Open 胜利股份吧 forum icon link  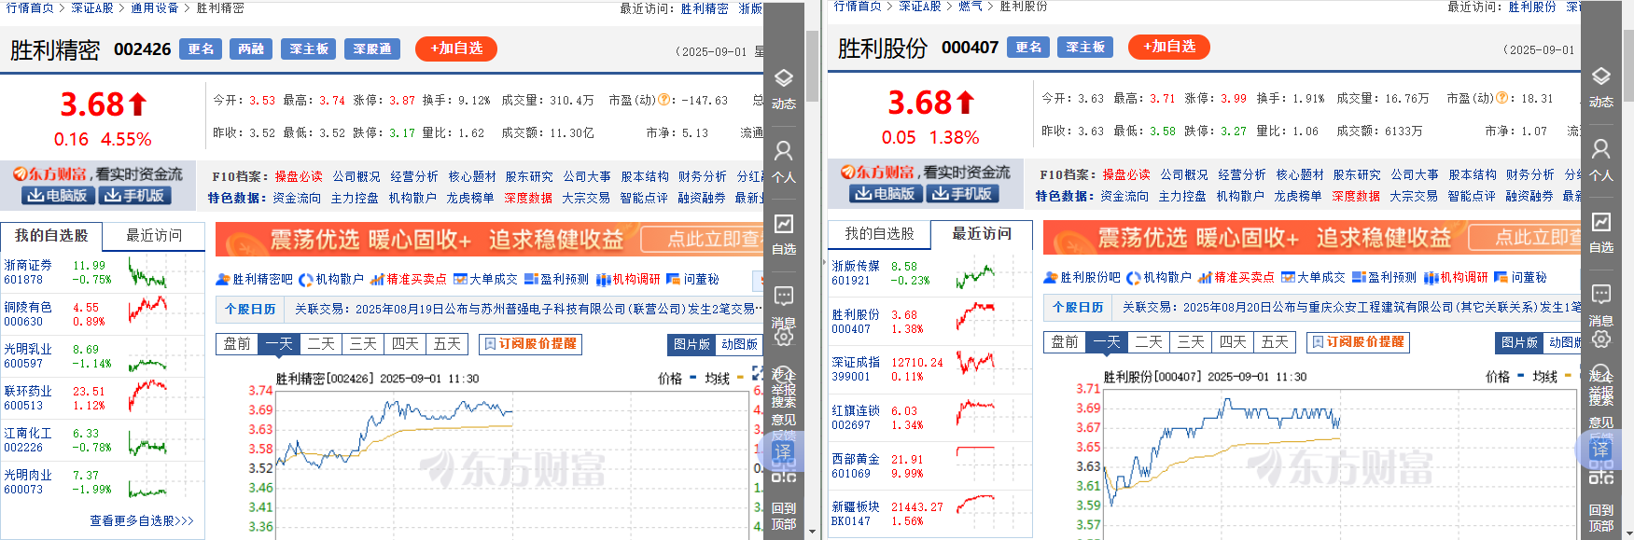click(1082, 277)
